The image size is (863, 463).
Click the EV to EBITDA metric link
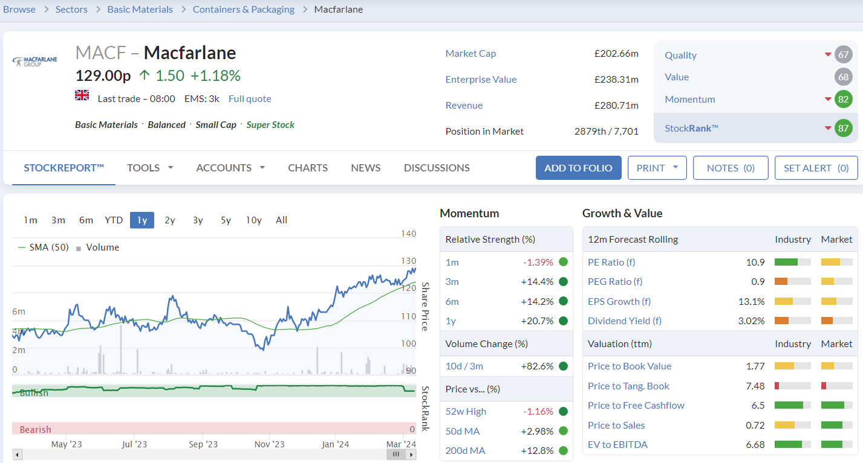(x=617, y=445)
